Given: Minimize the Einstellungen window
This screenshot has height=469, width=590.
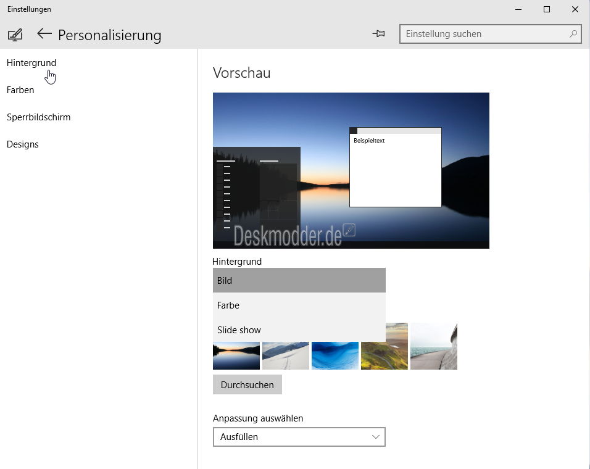Looking at the screenshot, I should coord(518,9).
